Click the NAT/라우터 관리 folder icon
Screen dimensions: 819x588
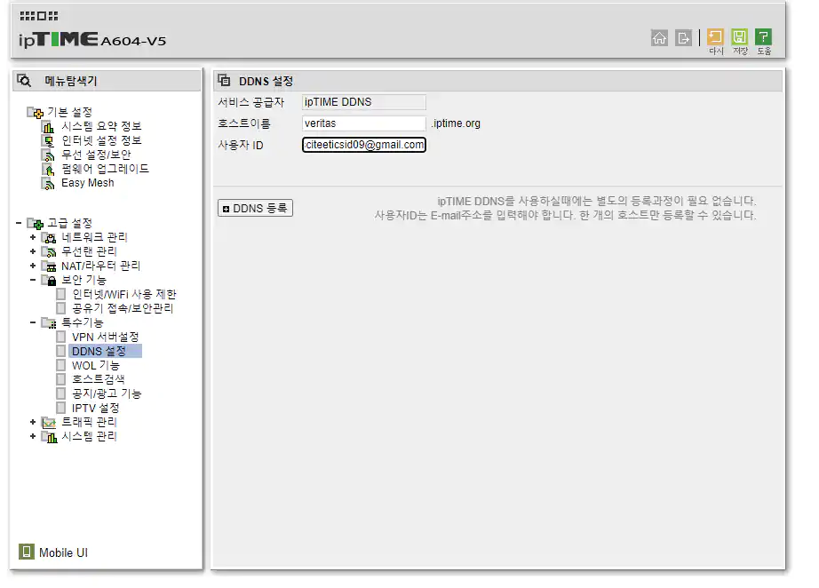pyautogui.click(x=49, y=266)
